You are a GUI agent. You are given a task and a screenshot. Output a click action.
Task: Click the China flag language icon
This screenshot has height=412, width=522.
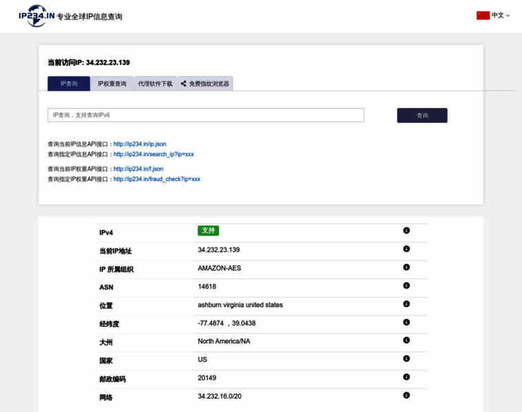coord(483,15)
